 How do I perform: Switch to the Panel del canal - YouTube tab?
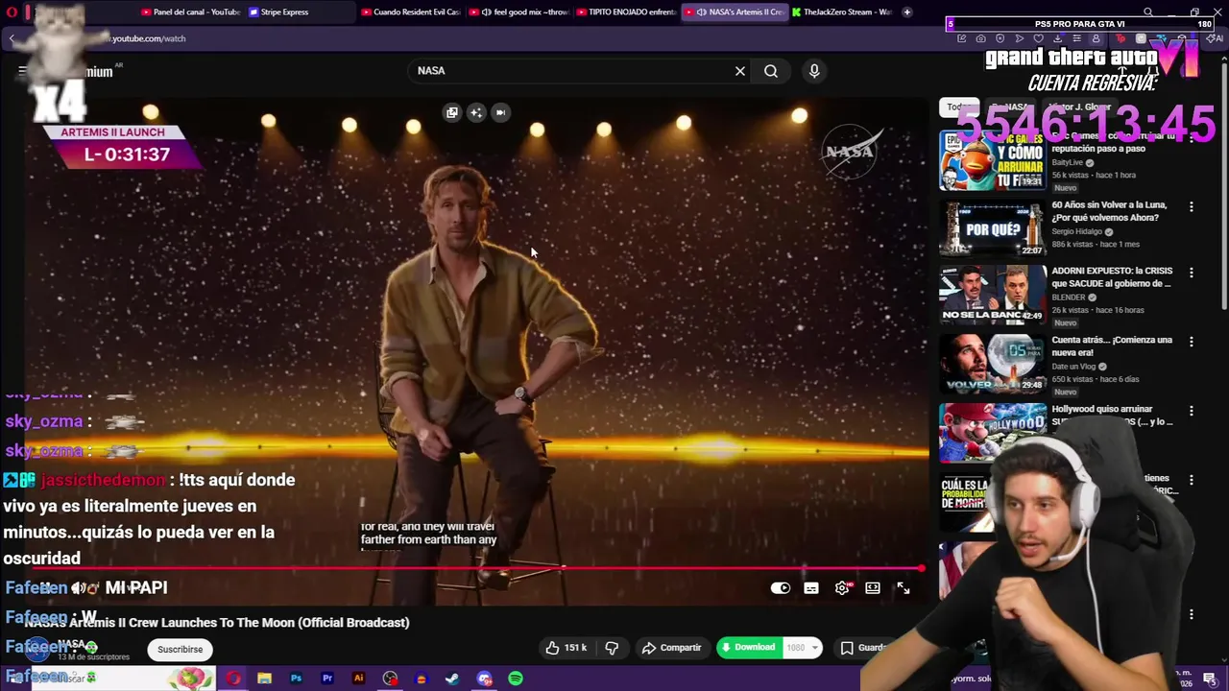(x=190, y=12)
